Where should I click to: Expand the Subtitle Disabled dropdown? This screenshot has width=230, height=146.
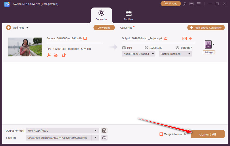point(175,54)
